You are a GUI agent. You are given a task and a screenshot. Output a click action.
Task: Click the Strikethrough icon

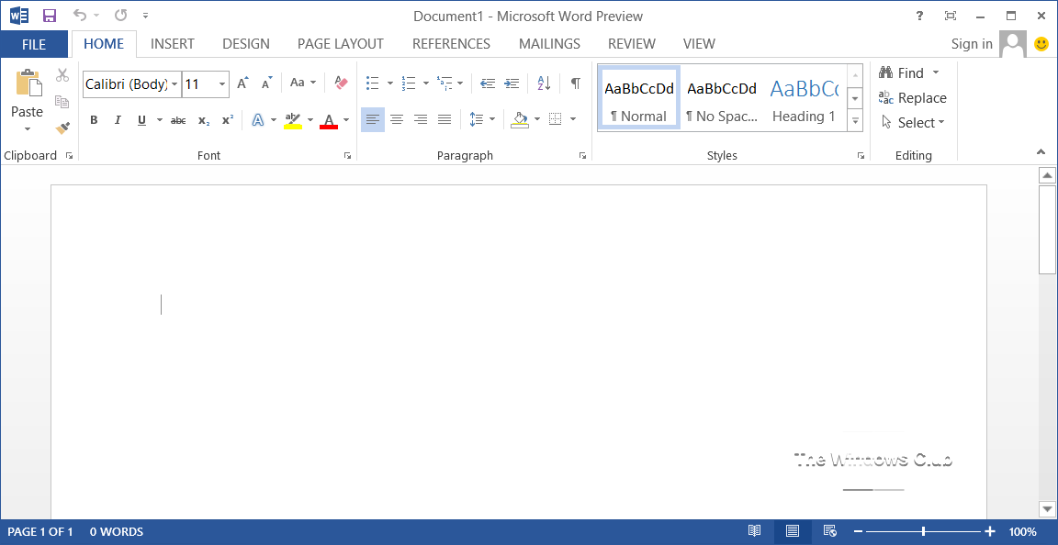178,120
